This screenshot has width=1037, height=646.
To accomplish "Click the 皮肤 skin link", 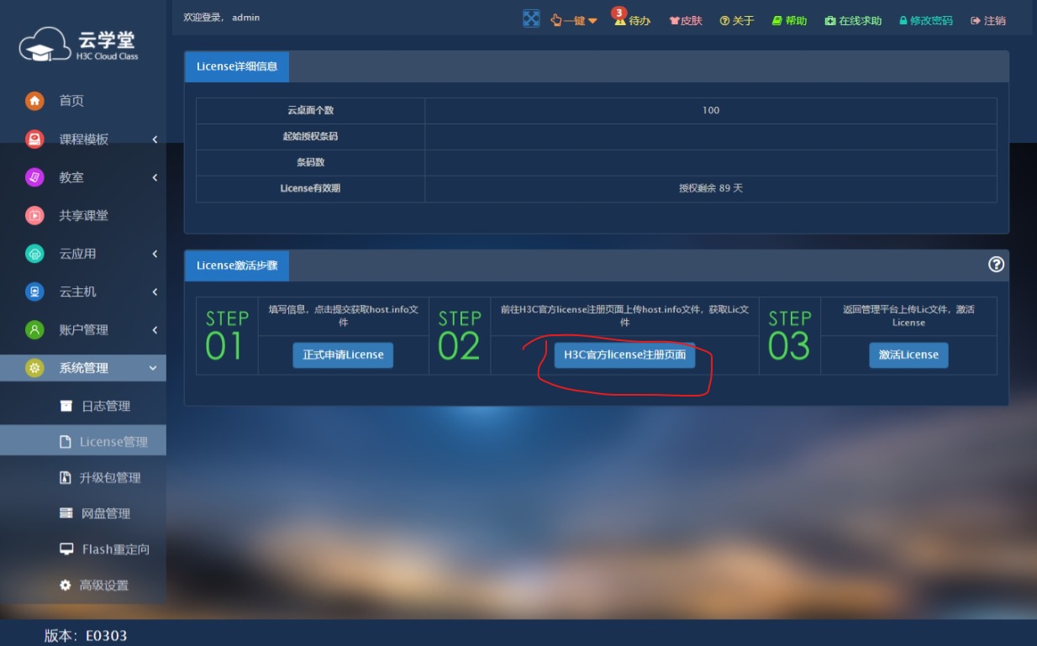I will pyautogui.click(x=686, y=20).
